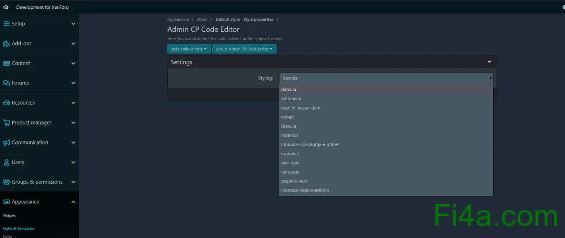Open the Group: Admin CP Code Editor dropdown
Image resolution: width=565 pixels, height=238 pixels.
tap(244, 49)
